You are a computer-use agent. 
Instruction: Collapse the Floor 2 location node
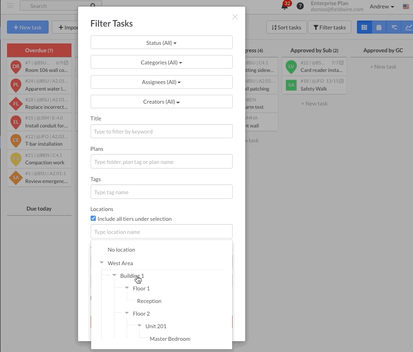pos(127,313)
